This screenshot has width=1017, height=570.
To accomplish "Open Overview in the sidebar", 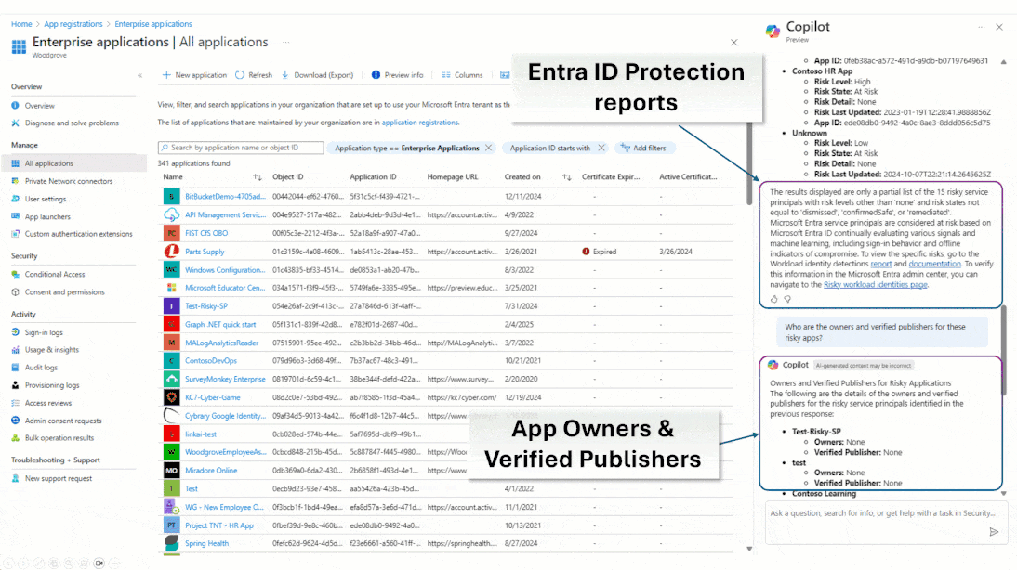I will 40,106.
